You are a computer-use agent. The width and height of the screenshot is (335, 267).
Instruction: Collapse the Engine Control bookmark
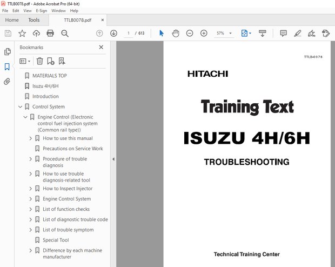(25, 117)
